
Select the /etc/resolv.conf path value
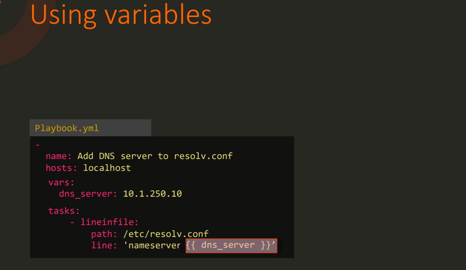coord(166,234)
